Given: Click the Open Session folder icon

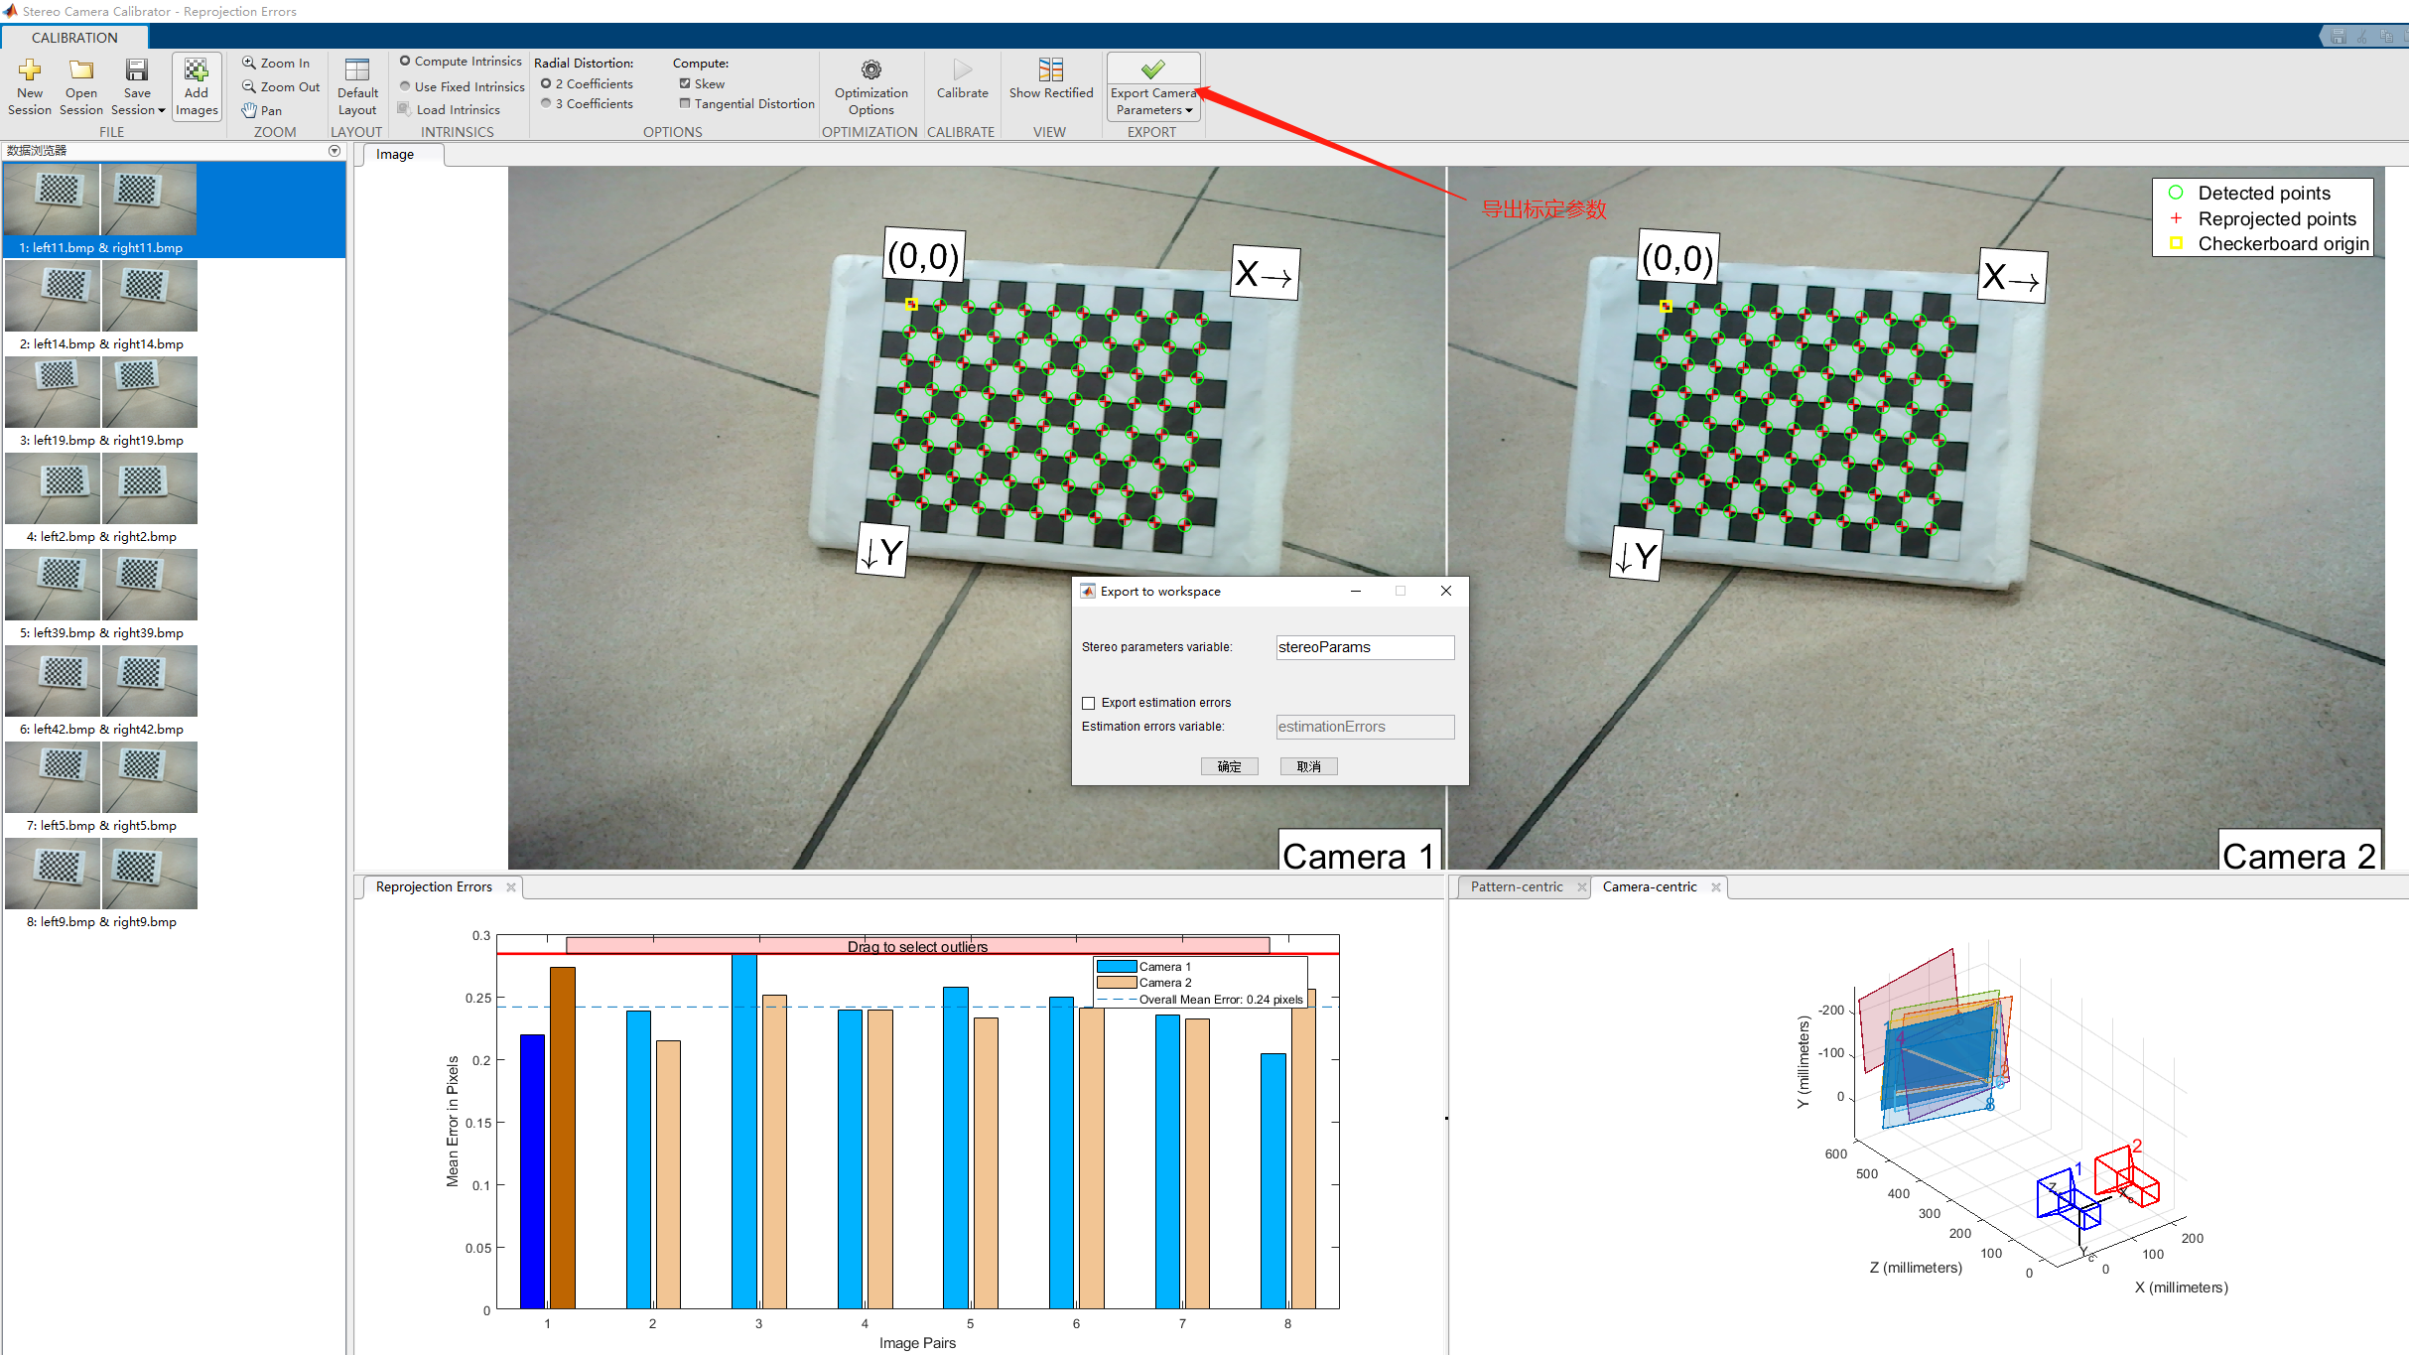Looking at the screenshot, I should tap(80, 70).
